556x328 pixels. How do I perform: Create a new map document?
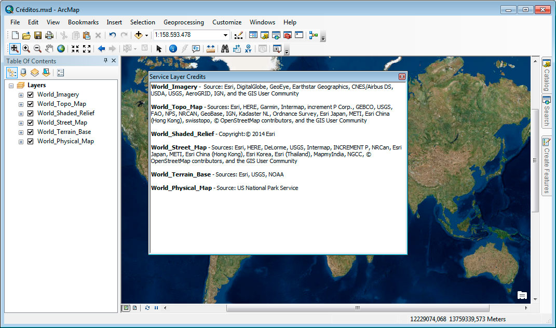[x=15, y=35]
